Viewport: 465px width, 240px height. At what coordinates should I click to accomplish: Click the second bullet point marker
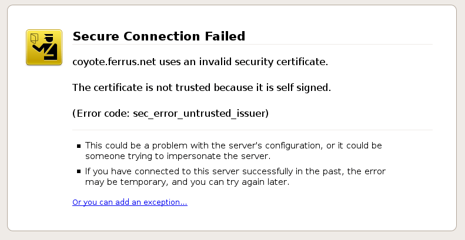click(x=79, y=172)
